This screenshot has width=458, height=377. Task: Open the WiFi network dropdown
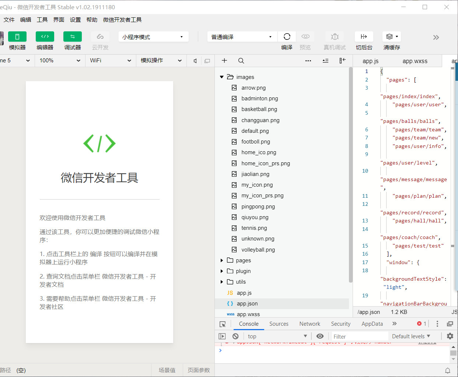[110, 60]
